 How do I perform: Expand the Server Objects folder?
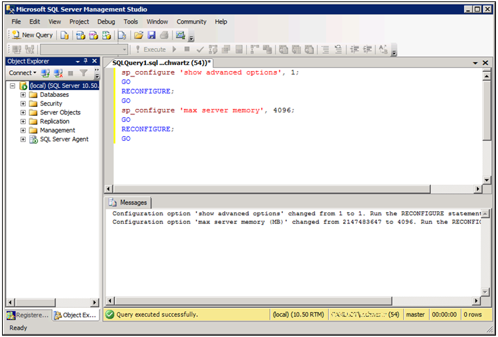23,112
